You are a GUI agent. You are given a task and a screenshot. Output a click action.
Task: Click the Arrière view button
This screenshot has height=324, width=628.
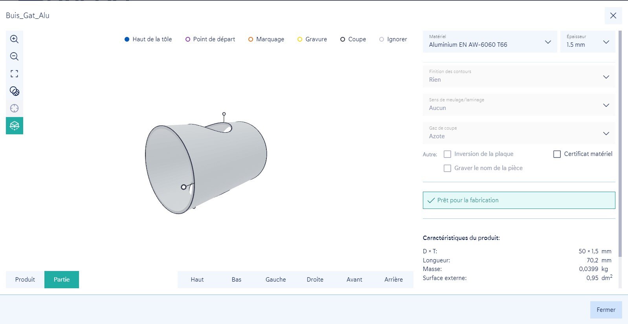pyautogui.click(x=393, y=280)
